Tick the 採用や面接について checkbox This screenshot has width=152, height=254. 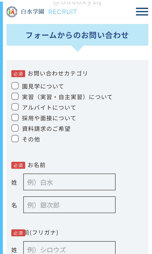15,118
